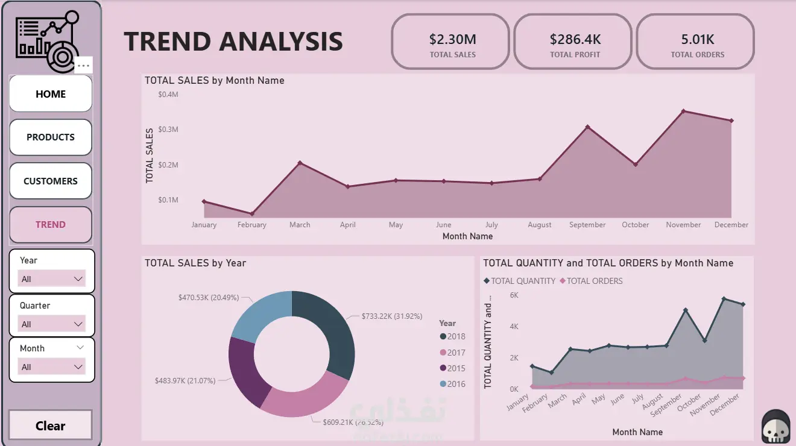The width and height of the screenshot is (796, 446).
Task: Click the 2017 legend color swatch
Action: [443, 353]
